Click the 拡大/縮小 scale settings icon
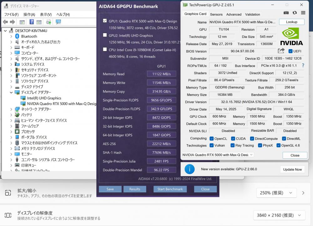 [8, 193]
